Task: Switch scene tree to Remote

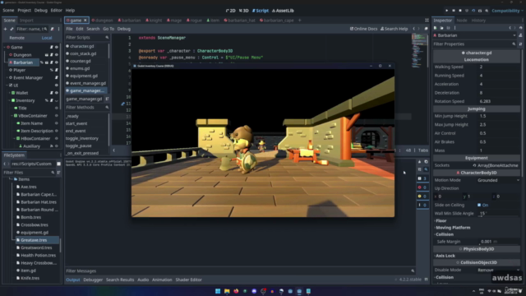Action: (x=16, y=38)
